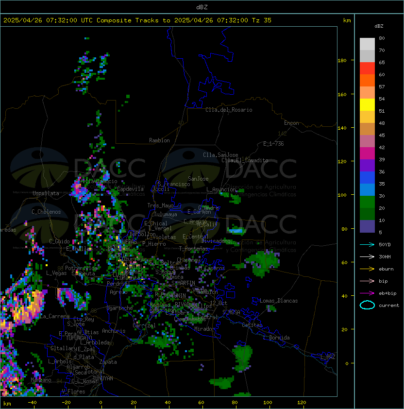Click the 'Anchoris' map label
The height and width of the screenshot is (409, 404).
point(114,331)
